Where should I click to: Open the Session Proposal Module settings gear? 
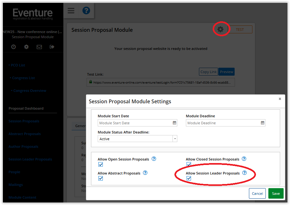point(221,29)
